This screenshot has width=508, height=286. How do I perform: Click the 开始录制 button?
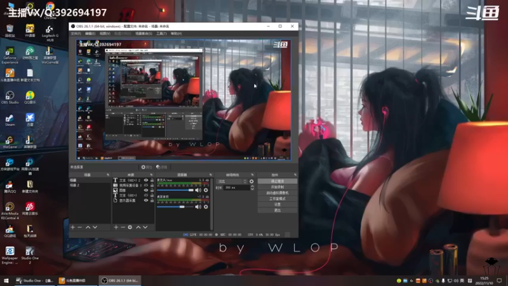click(277, 187)
